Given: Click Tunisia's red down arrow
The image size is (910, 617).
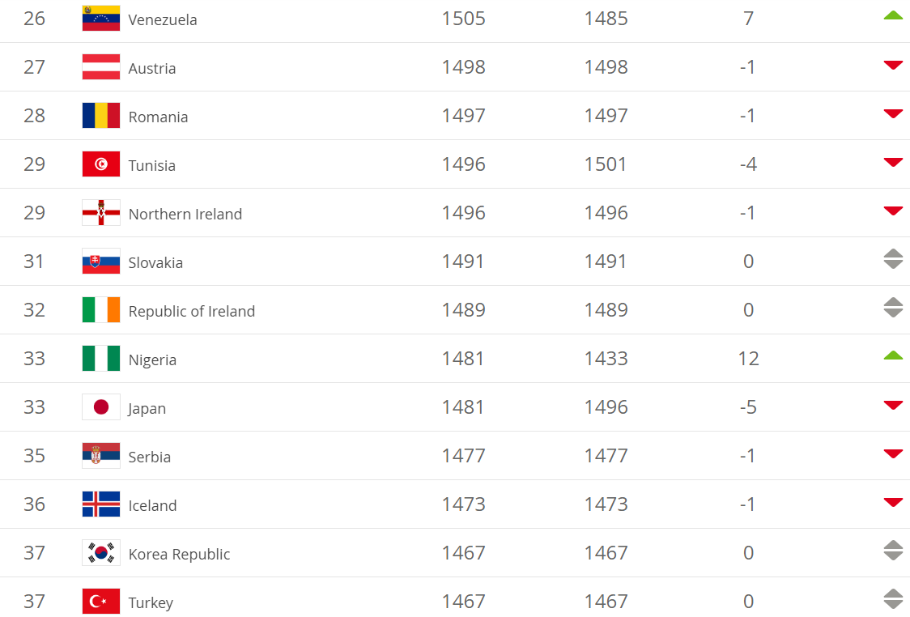Looking at the screenshot, I should [x=893, y=163].
